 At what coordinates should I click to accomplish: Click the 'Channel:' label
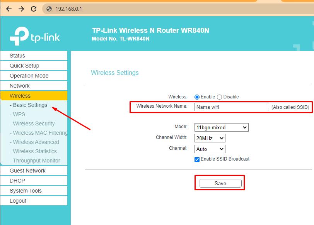pyautogui.click(x=178, y=148)
